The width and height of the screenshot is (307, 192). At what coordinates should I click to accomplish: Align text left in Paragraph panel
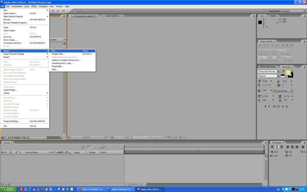point(272,147)
